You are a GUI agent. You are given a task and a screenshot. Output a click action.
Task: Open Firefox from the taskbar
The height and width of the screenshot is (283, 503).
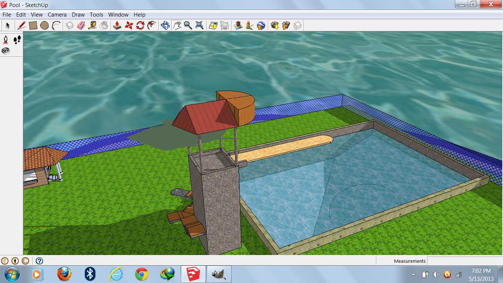[64, 274]
